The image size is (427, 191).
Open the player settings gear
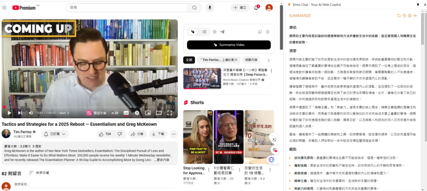pyautogui.click(x=137, y=113)
